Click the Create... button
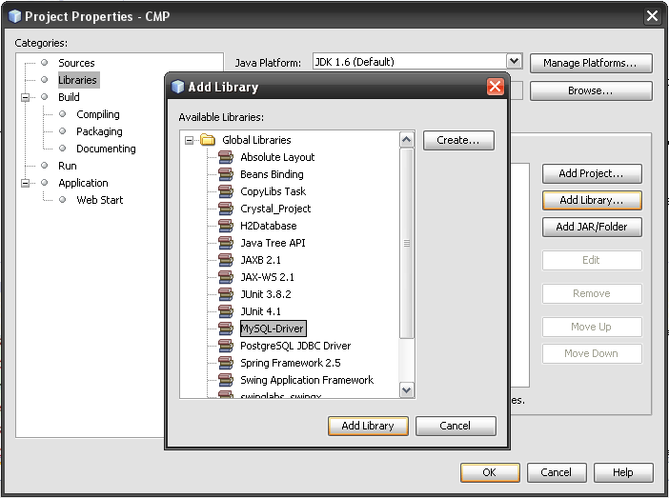Screen dimensions: 669x498 458,140
